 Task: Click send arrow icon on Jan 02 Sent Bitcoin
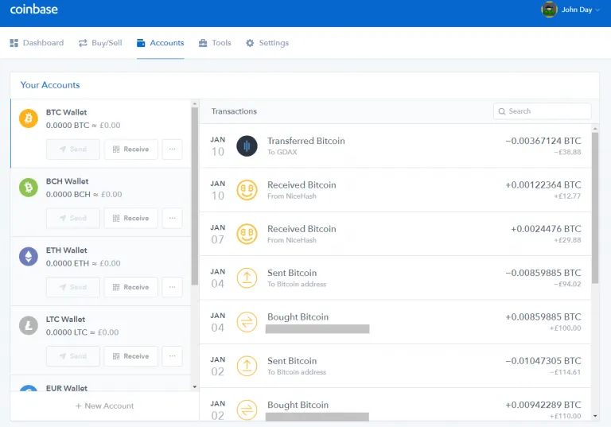247,367
